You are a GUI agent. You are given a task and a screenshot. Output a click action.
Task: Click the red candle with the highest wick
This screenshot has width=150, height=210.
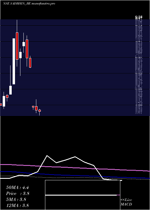coord(17,46)
